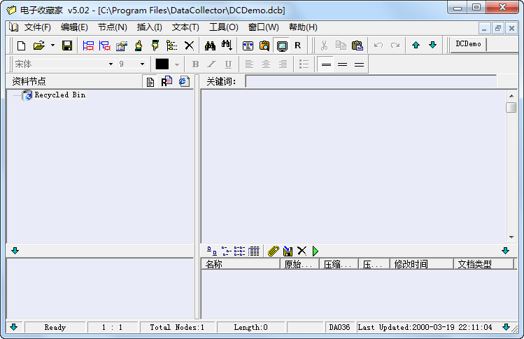Image resolution: width=524 pixels, height=339 pixels.
Task: Switch to the DCDemo tab
Action: click(x=468, y=44)
